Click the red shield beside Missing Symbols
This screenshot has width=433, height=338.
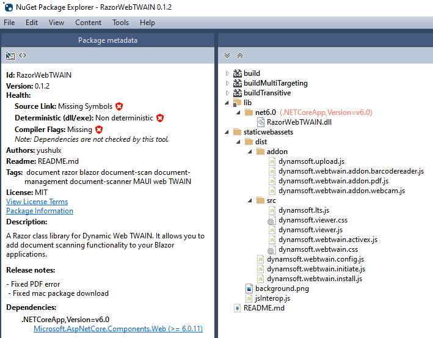(x=119, y=106)
